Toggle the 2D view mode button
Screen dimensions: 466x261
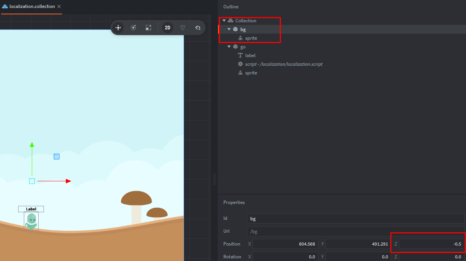167,28
